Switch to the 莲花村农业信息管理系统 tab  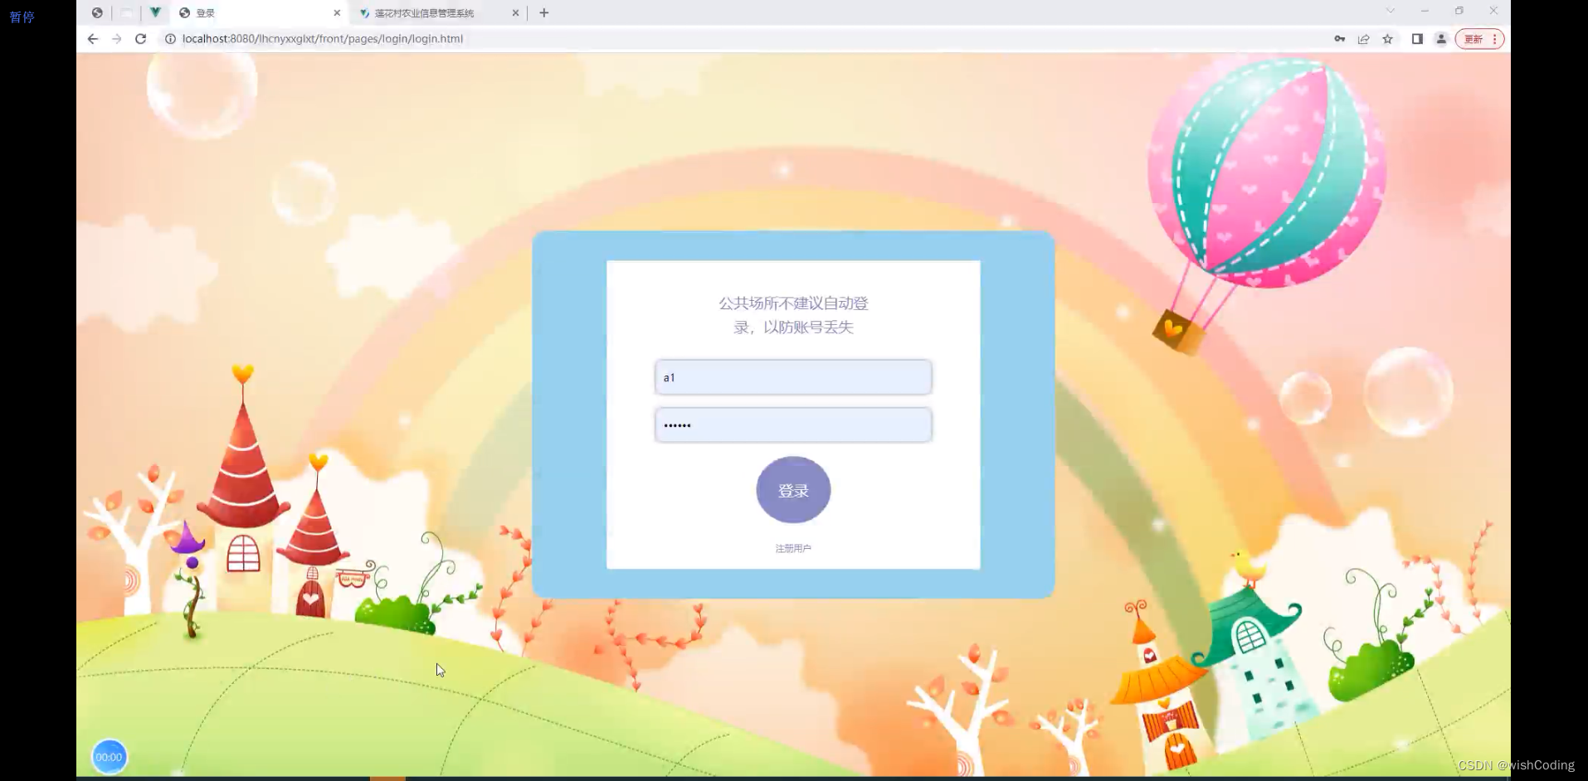[x=437, y=13]
